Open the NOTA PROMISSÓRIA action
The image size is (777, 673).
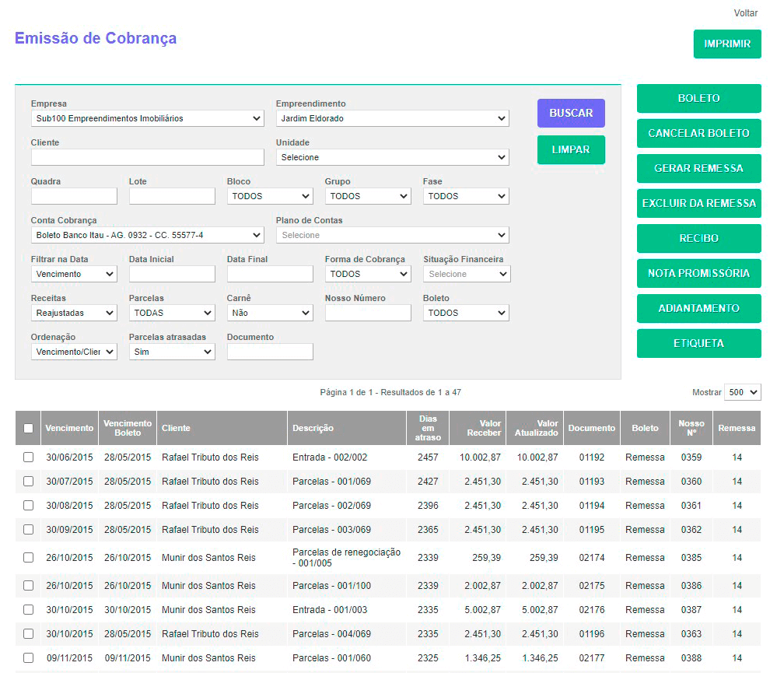[x=698, y=274]
